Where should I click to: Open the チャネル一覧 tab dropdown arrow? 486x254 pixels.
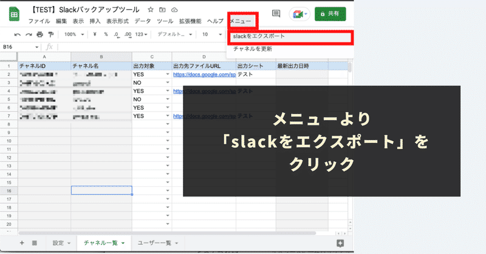pyautogui.click(x=123, y=243)
